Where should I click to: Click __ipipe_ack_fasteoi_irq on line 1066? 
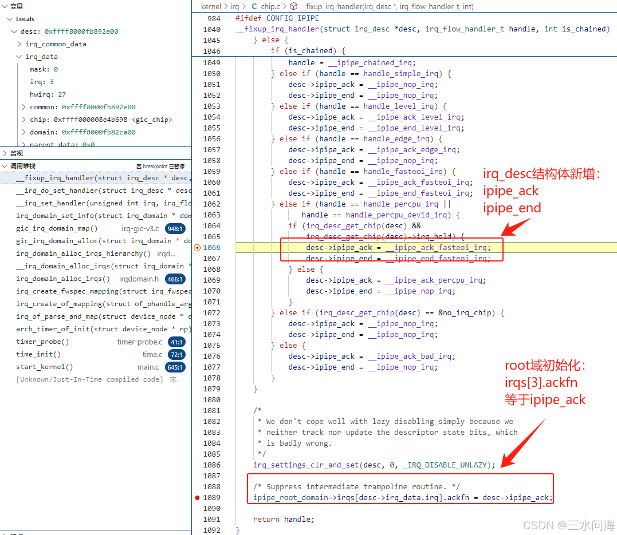[x=436, y=248]
